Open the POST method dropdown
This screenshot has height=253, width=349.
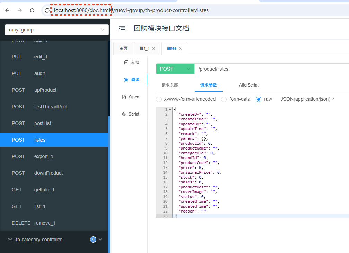point(175,69)
